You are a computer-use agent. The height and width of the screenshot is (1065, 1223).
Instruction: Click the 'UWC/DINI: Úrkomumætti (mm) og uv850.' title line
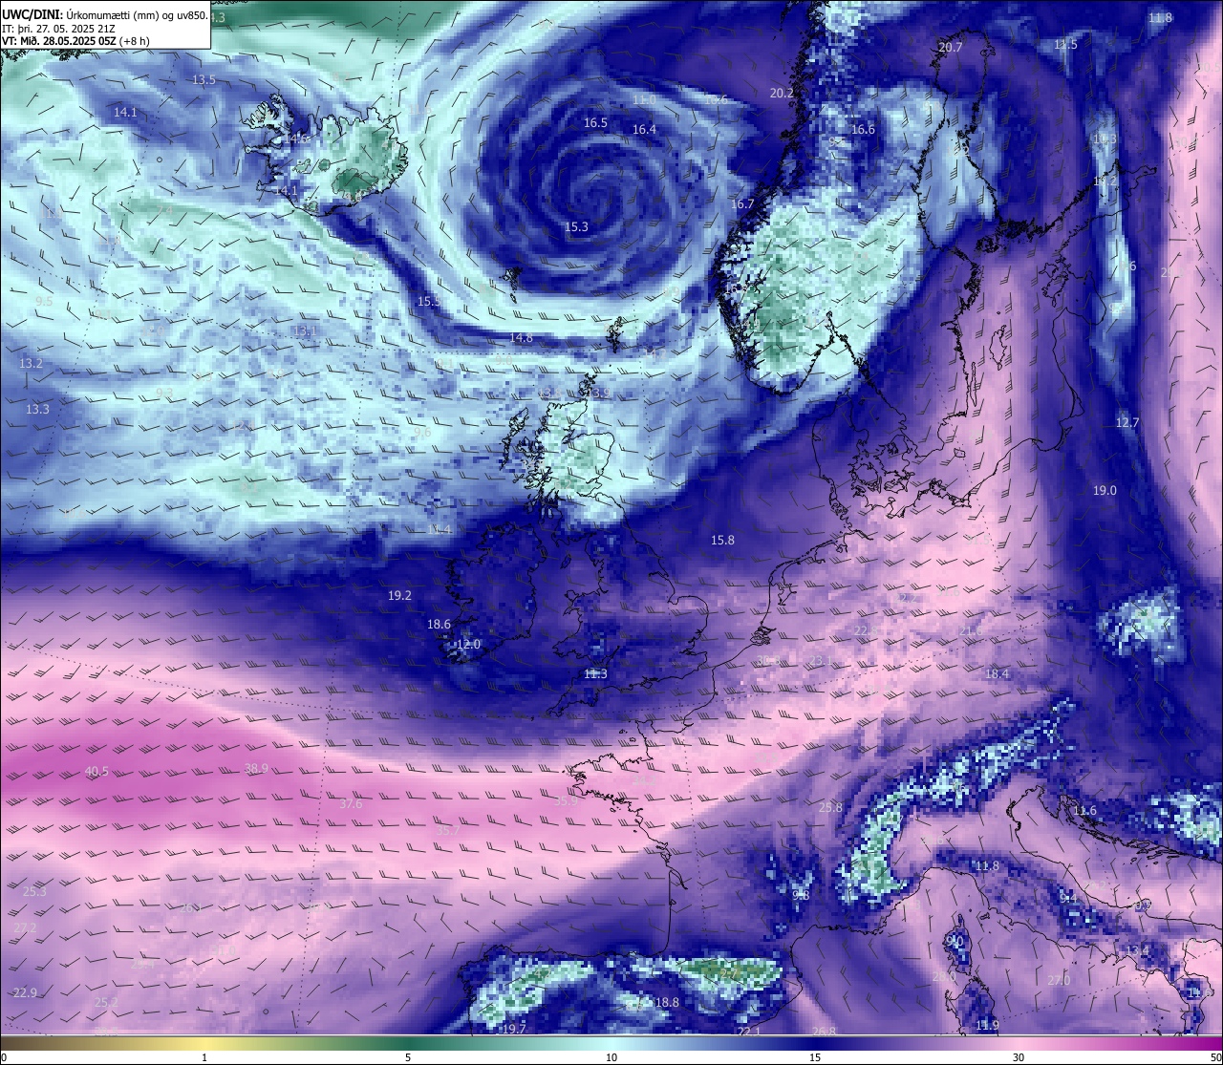coord(104,14)
